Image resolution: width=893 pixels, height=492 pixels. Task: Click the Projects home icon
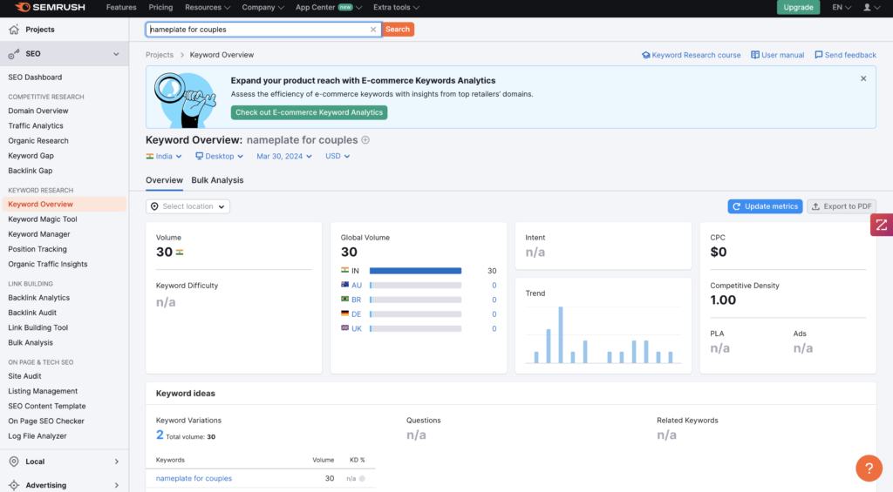(x=14, y=30)
